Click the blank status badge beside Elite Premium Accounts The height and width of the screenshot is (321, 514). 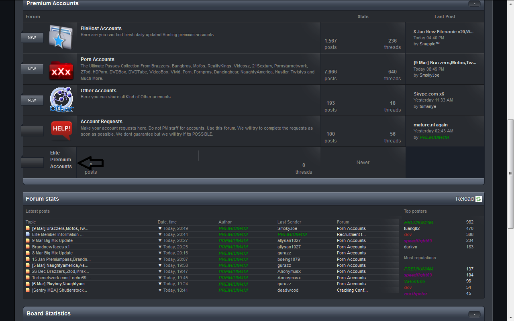[x=32, y=163]
